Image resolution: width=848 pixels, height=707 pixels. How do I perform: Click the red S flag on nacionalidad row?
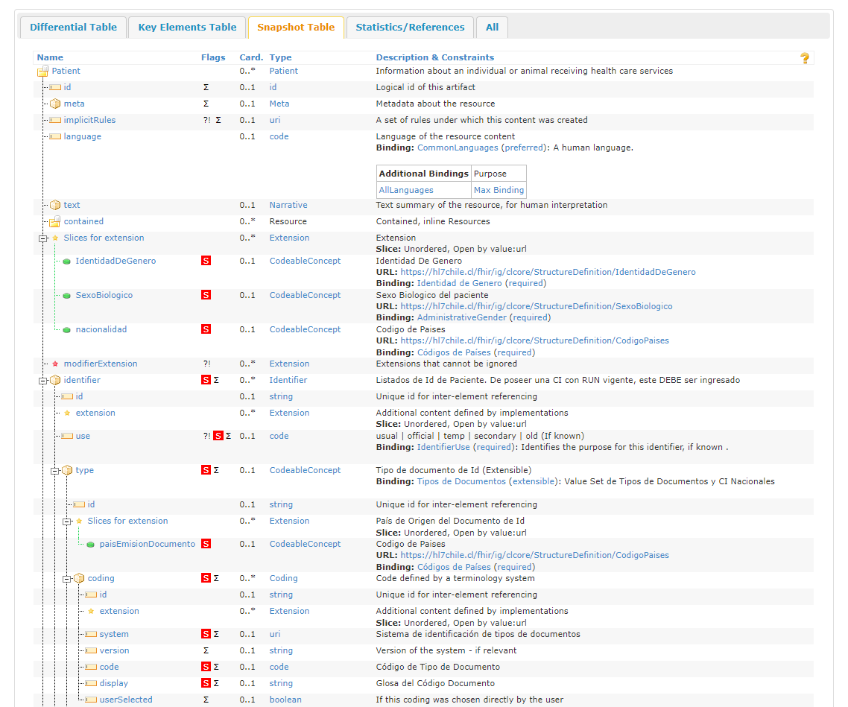pos(206,330)
